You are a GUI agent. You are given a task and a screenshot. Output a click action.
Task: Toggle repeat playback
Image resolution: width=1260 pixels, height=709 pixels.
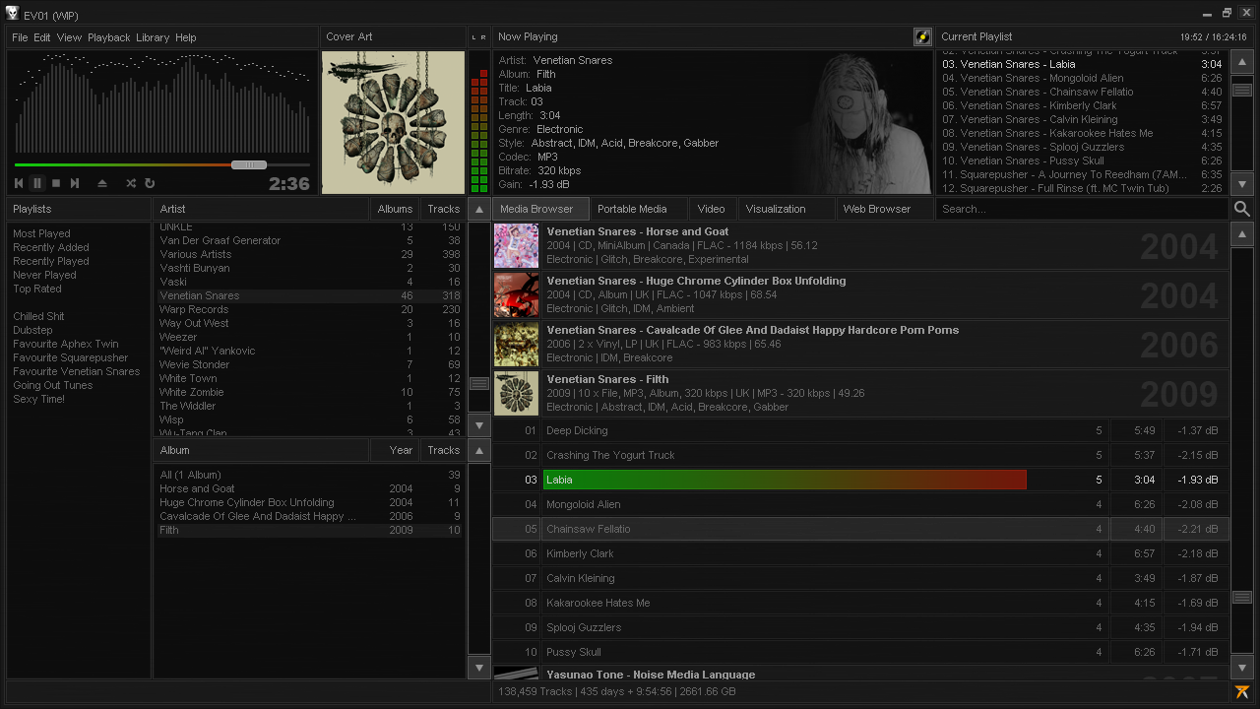(150, 183)
